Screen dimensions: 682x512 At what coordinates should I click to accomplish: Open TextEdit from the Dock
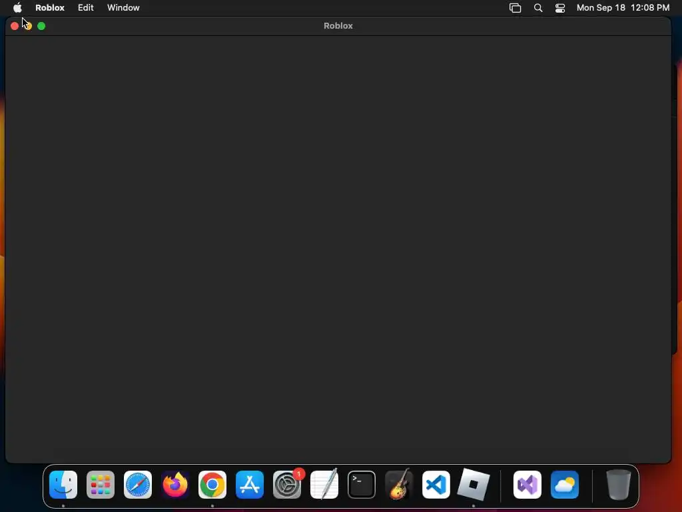click(324, 484)
